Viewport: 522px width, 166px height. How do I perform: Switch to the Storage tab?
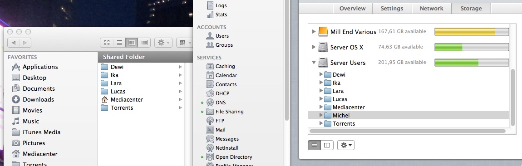[471, 8]
